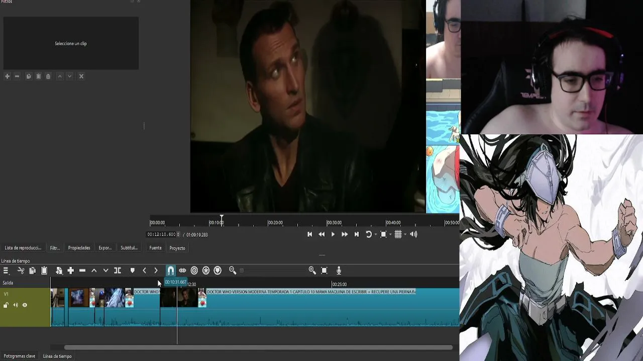Open the Propiedades tab
The width and height of the screenshot is (643, 361).
[x=79, y=248]
